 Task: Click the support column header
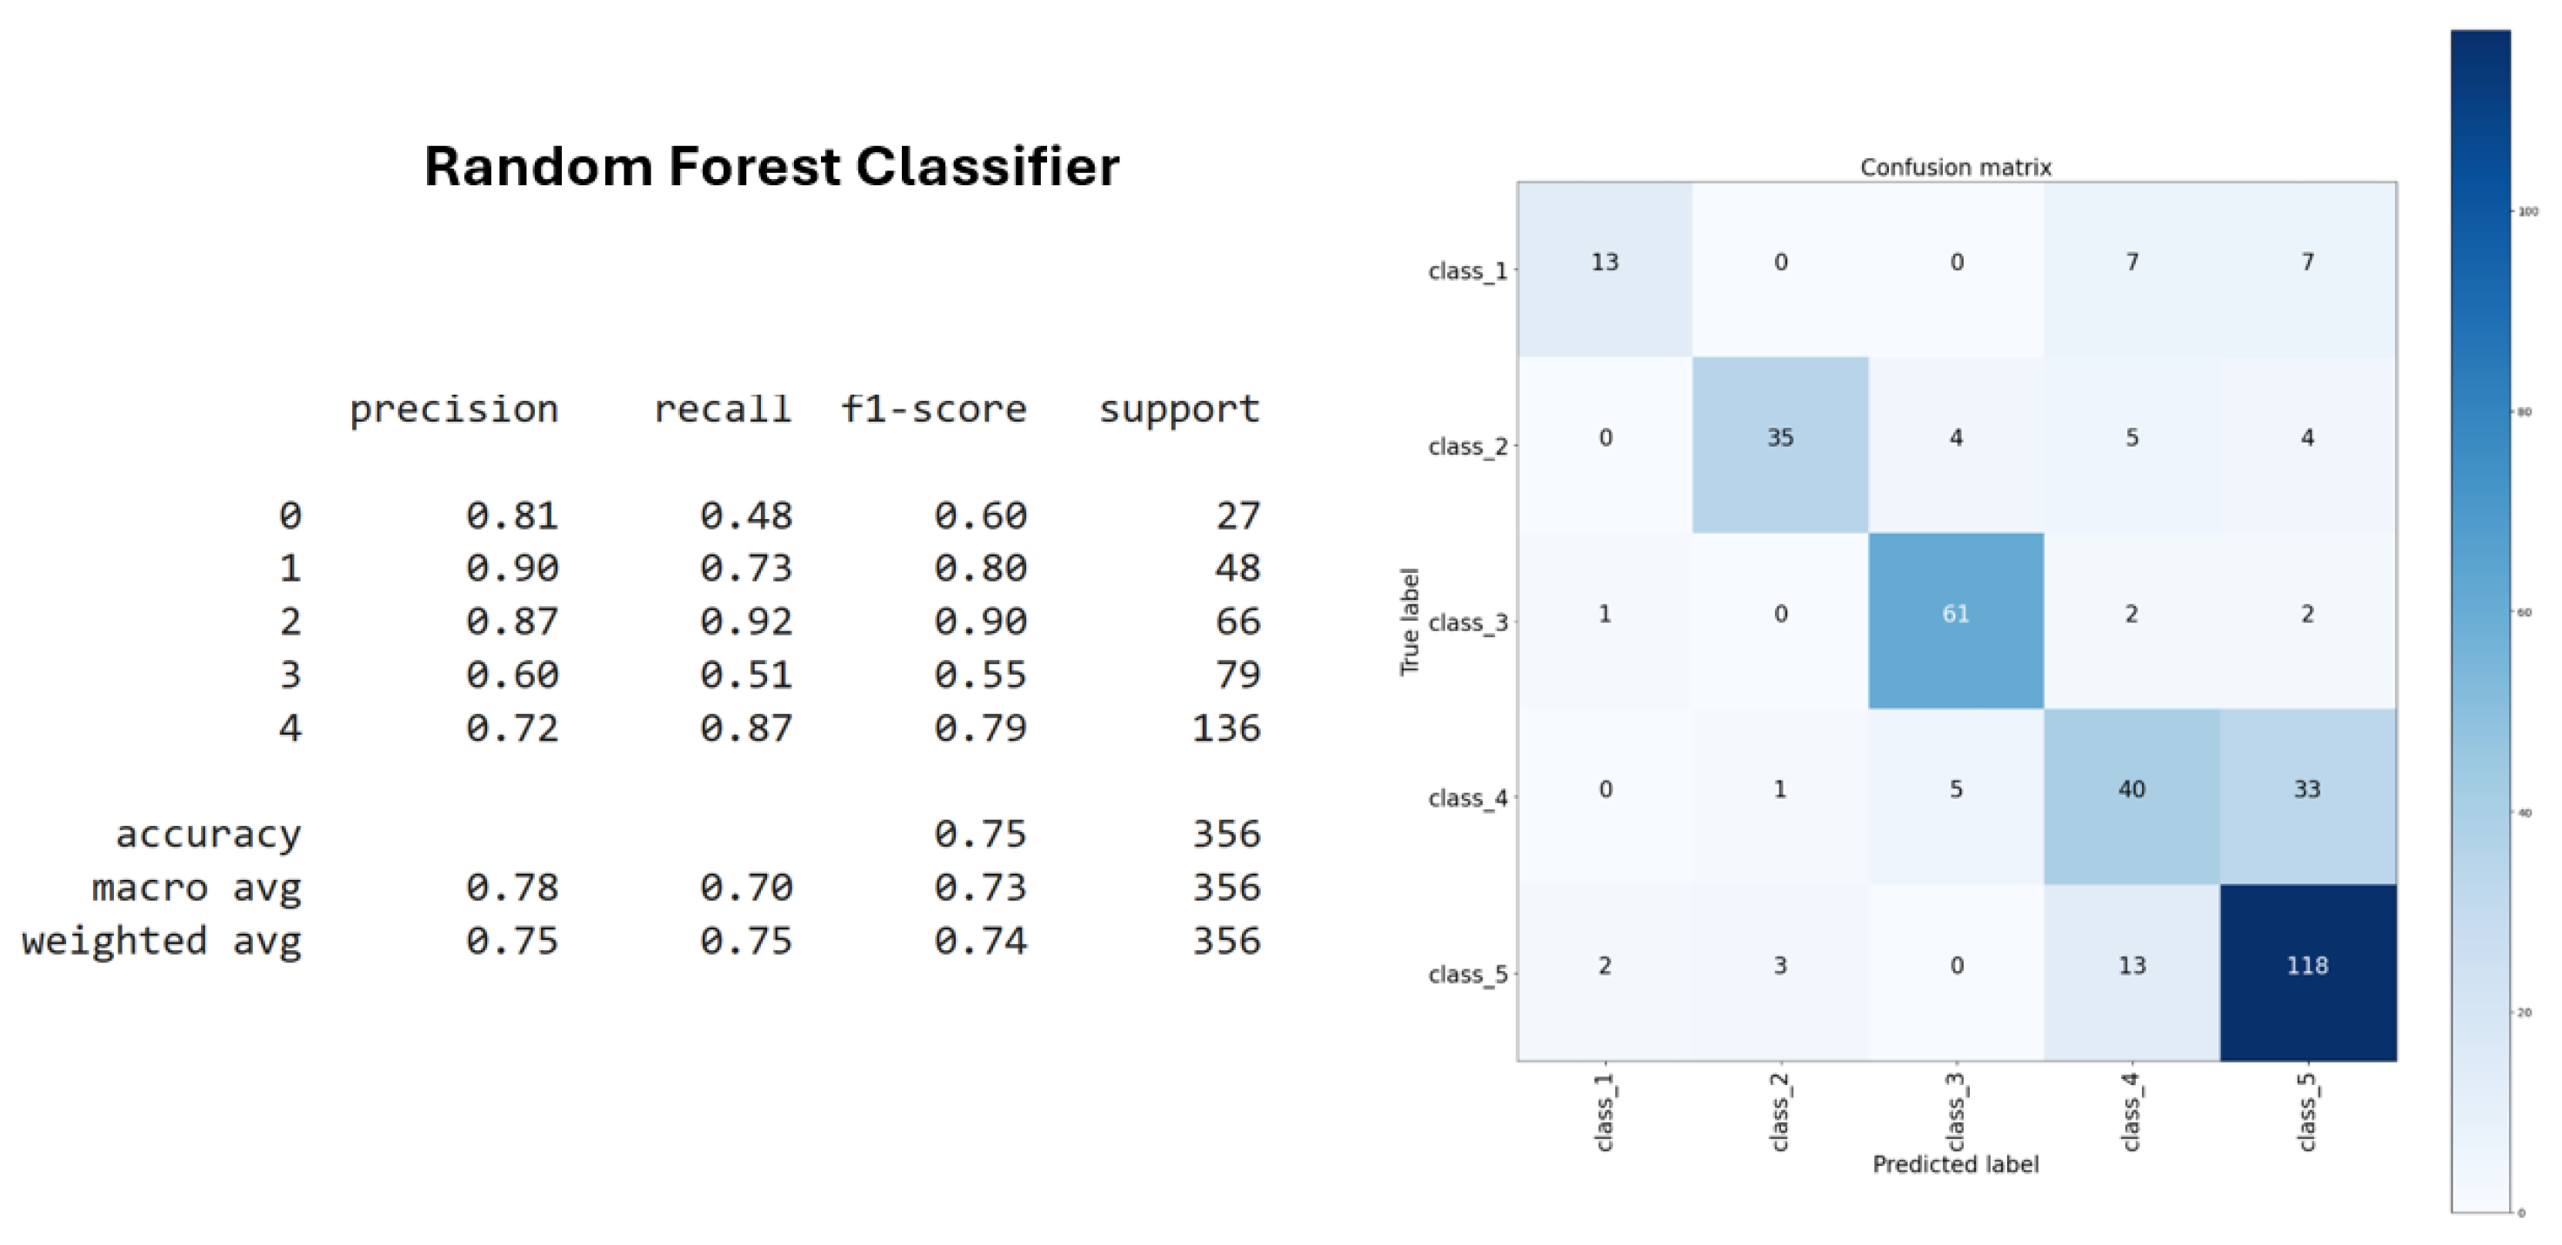click(x=1178, y=409)
